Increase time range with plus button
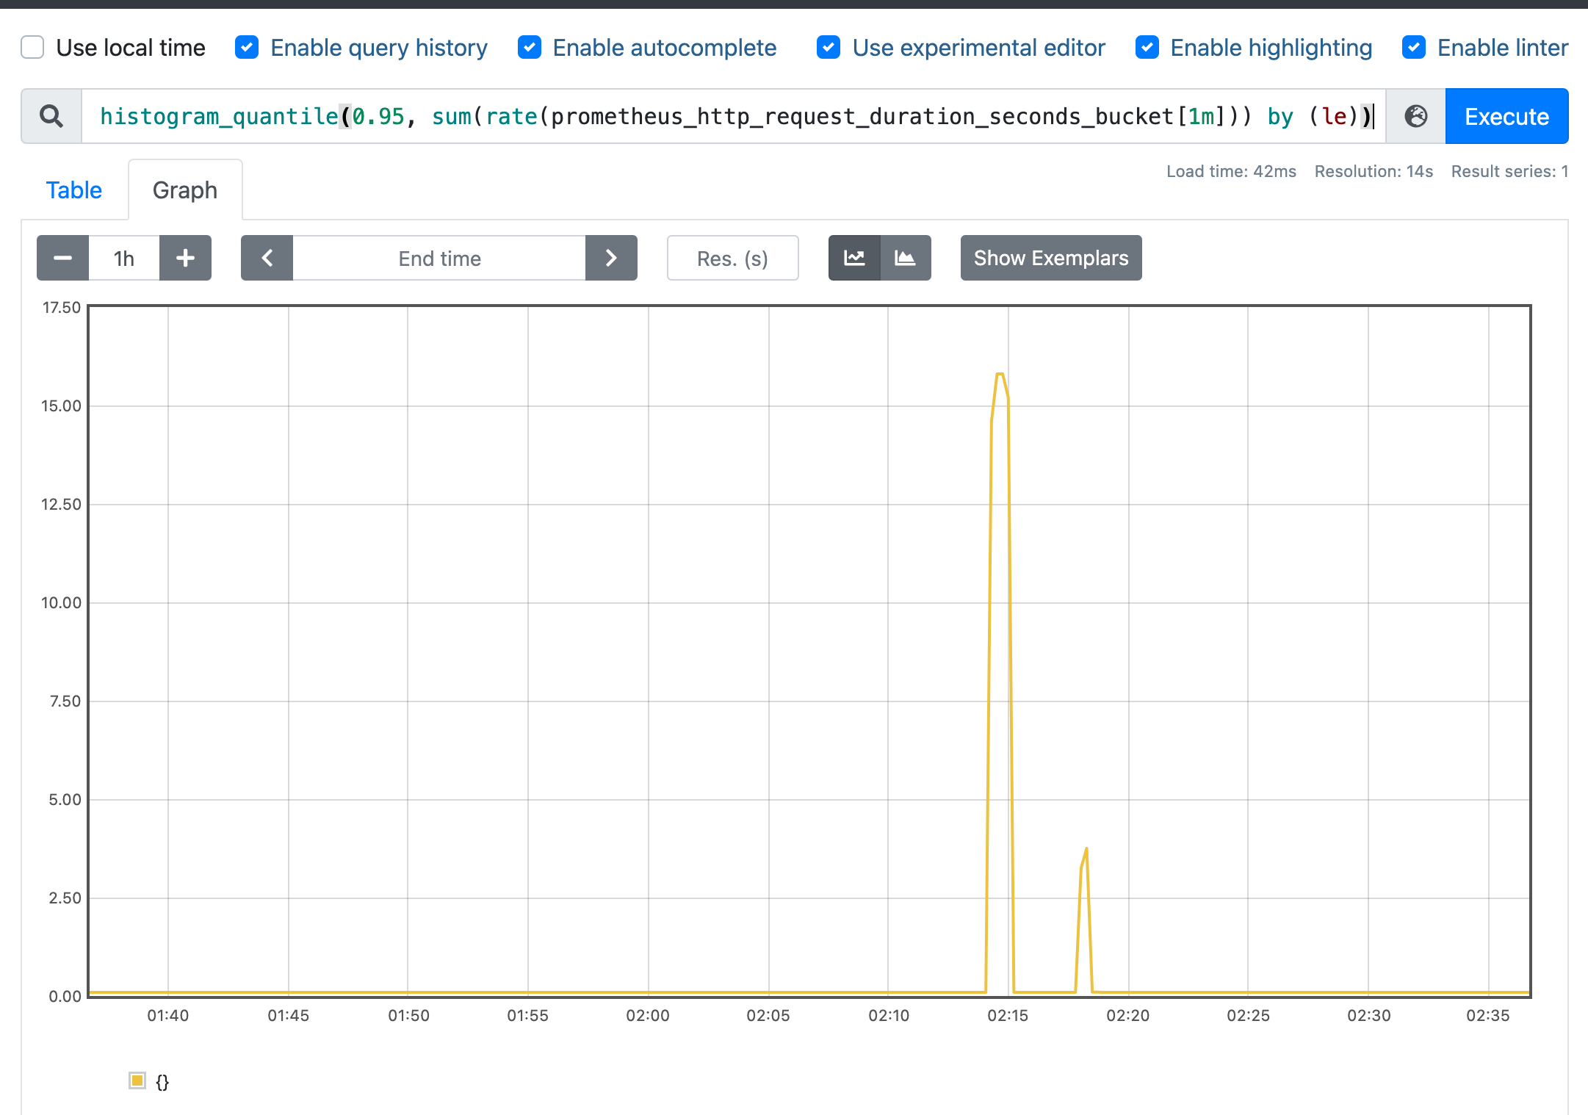 coord(185,258)
